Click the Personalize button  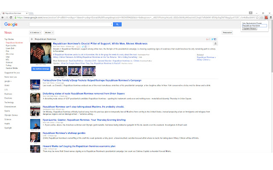coord(227,32)
